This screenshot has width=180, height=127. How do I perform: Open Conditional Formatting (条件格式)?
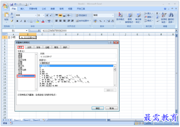pos(120,18)
